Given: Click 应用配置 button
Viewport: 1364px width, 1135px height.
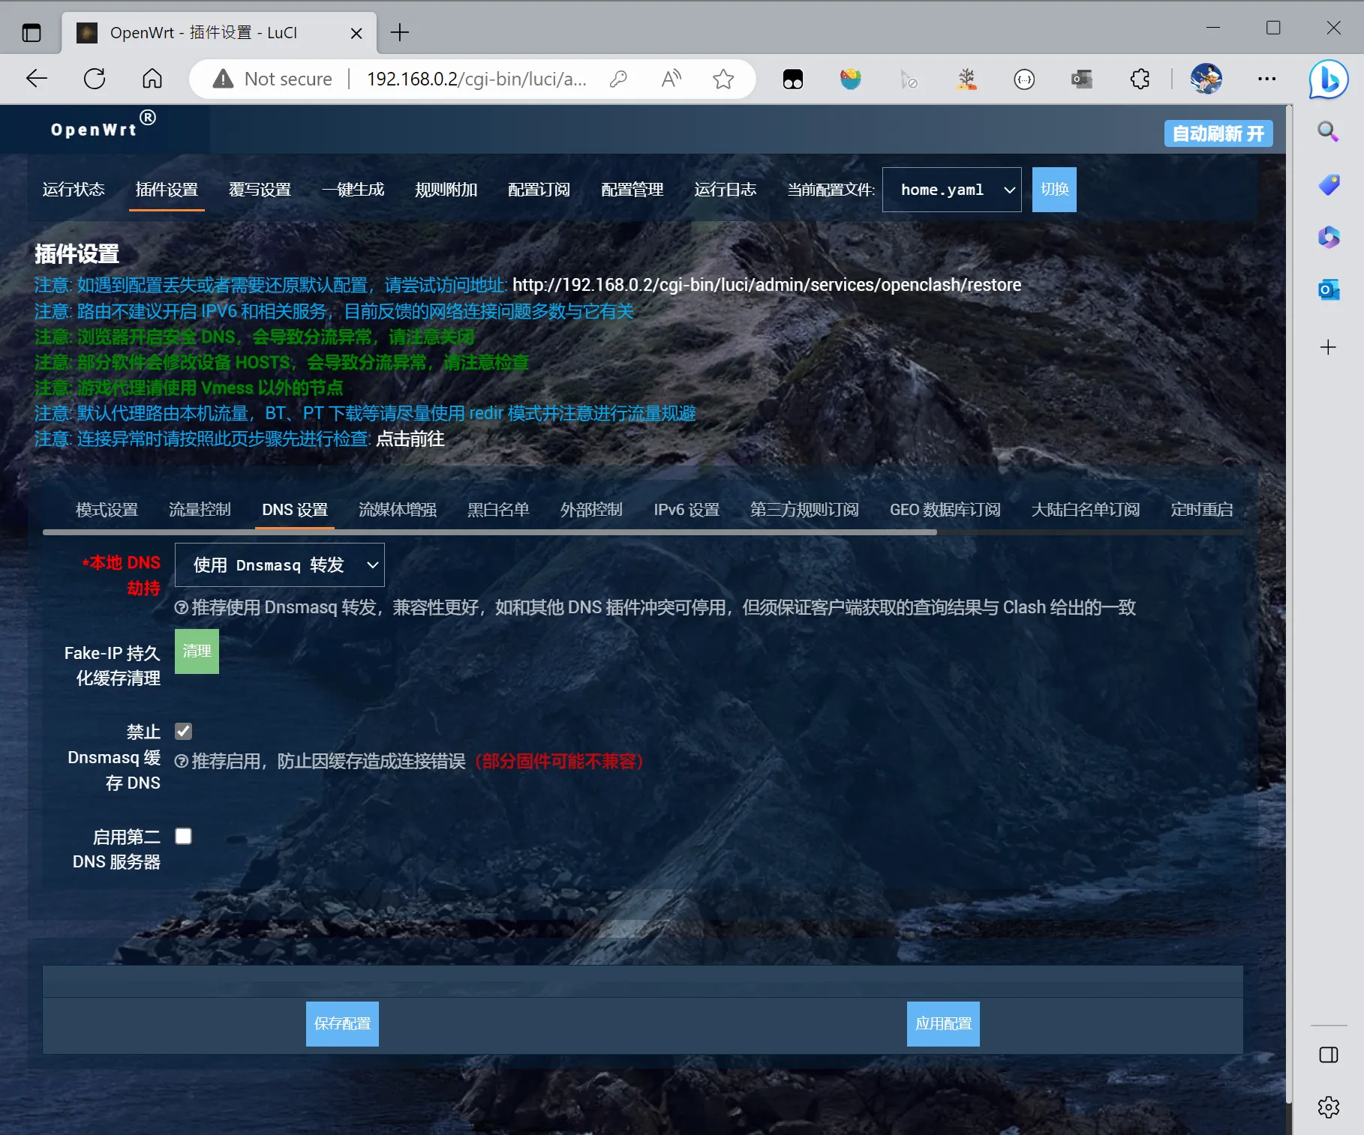Looking at the screenshot, I should [943, 1024].
